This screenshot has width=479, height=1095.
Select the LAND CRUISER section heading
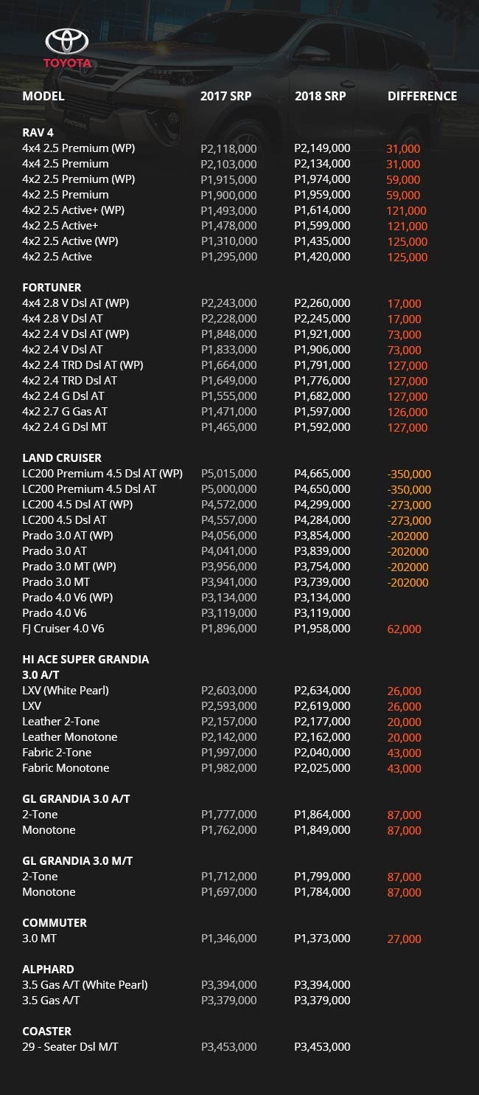(62, 457)
